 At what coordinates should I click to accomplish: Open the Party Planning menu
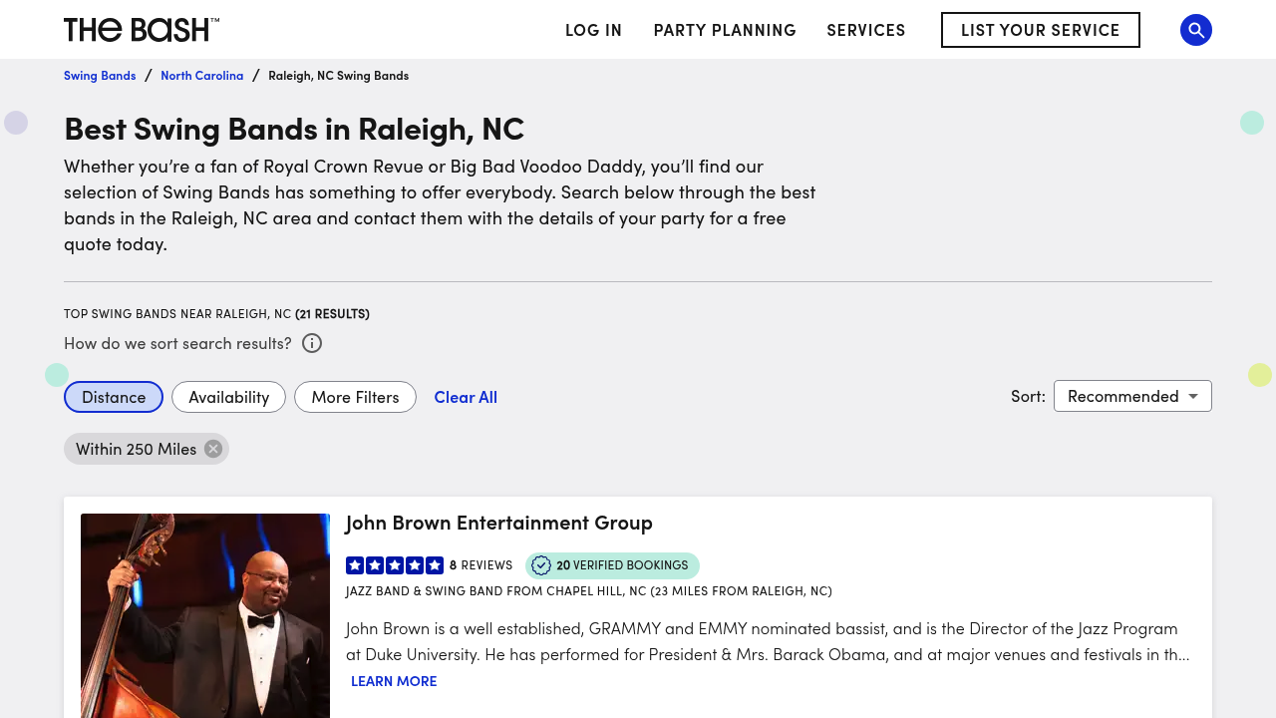[x=725, y=30]
